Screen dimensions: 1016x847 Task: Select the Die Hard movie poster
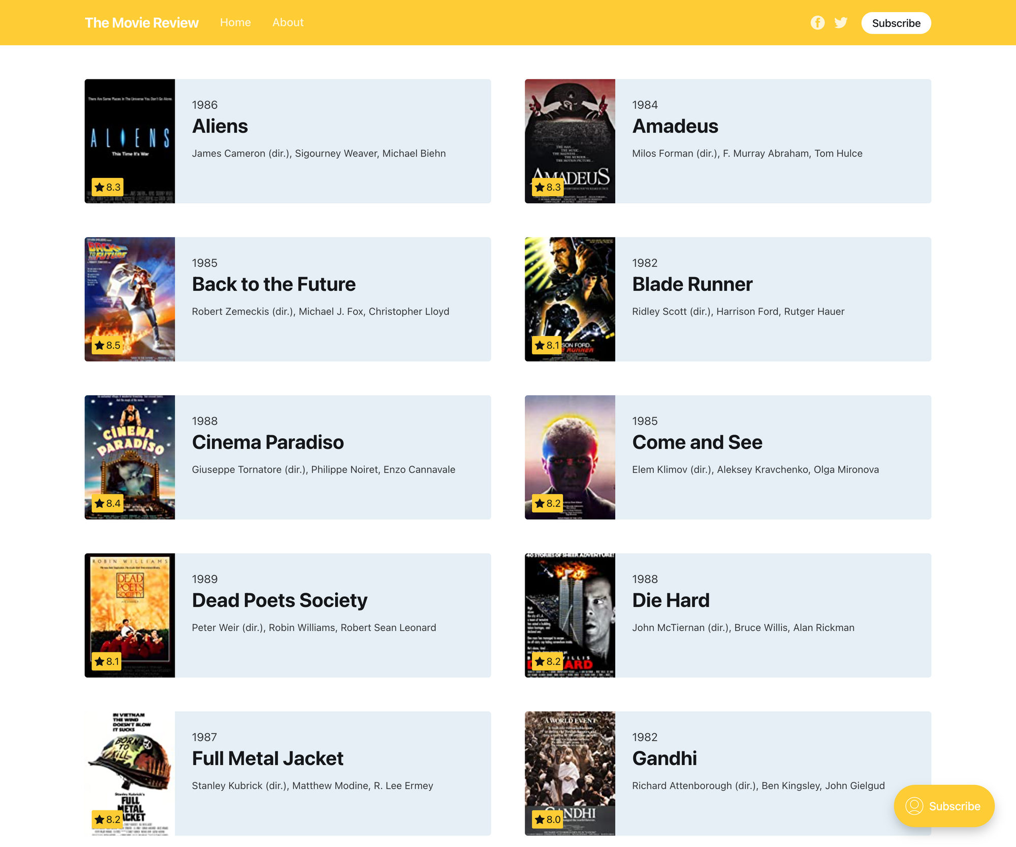coord(569,610)
